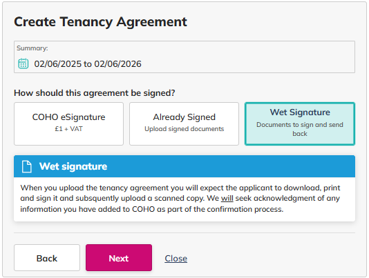Click the "Upload signed documents" subtitle
Screen dimensions: 369x278
pyautogui.click(x=184, y=129)
